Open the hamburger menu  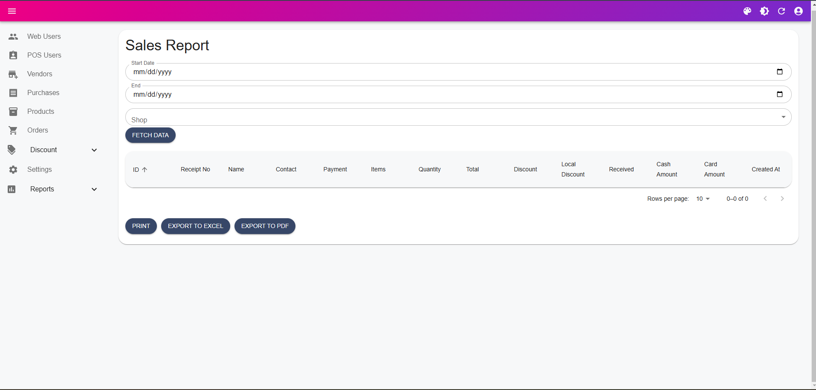click(12, 11)
